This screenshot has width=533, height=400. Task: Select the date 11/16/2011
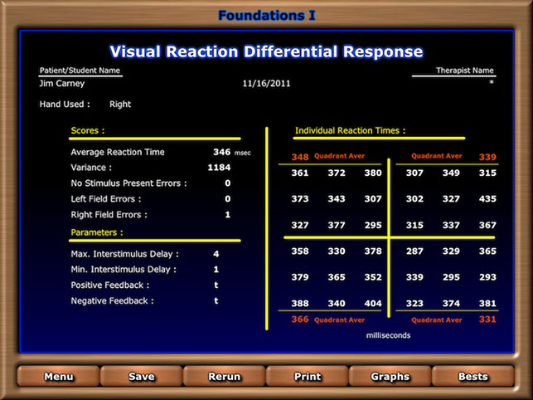coord(267,84)
